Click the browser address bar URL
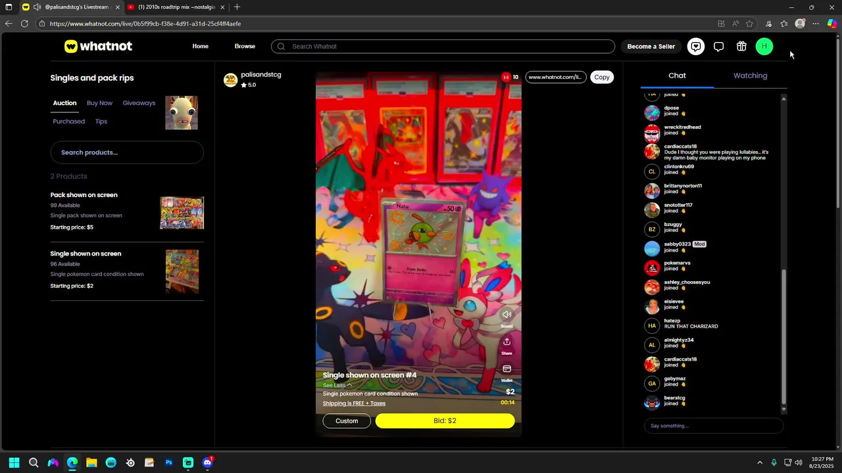The image size is (842, 473). pos(145,24)
